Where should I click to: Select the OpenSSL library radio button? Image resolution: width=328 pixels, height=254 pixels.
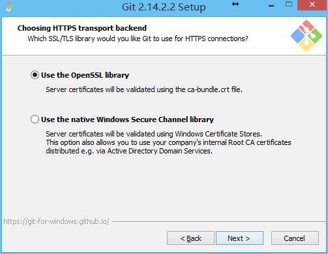click(x=35, y=75)
